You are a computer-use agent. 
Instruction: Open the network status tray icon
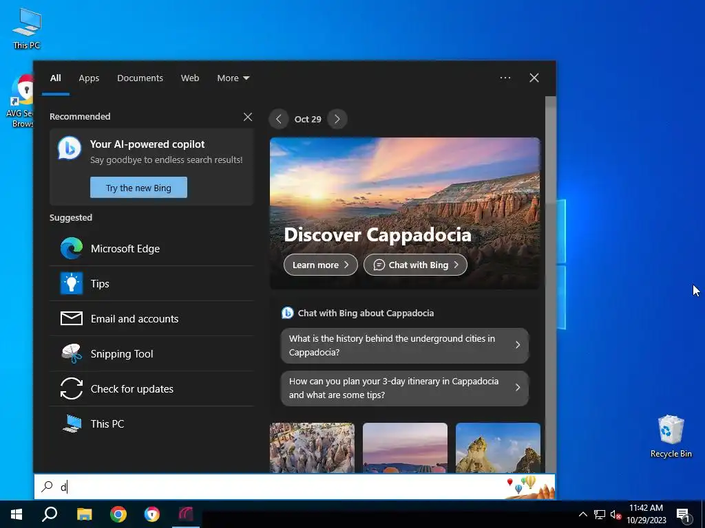600,514
